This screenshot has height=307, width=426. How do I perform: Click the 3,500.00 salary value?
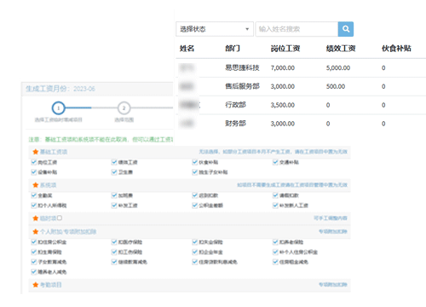click(x=283, y=105)
